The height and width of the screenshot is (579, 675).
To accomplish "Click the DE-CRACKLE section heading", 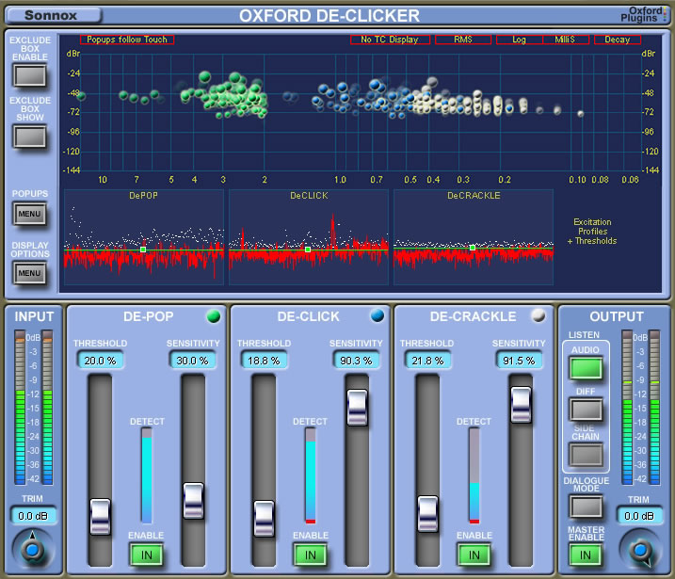I will pyautogui.click(x=473, y=316).
